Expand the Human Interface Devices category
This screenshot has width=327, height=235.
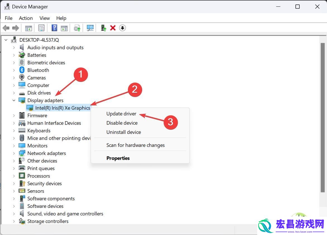[x=14, y=123]
